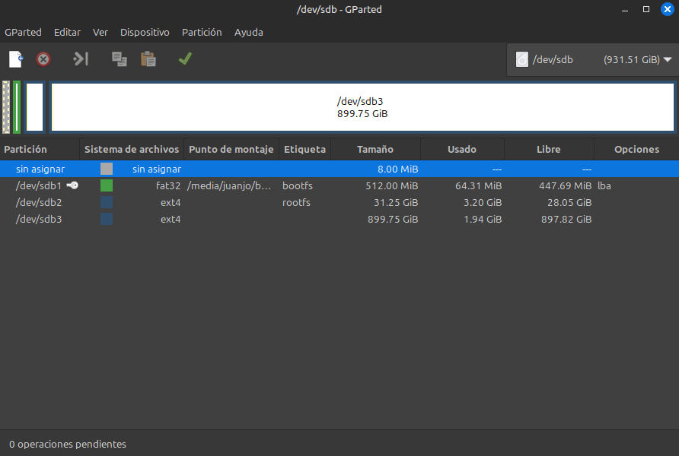Click the Opciones column header
This screenshot has height=456, width=679.
(636, 149)
